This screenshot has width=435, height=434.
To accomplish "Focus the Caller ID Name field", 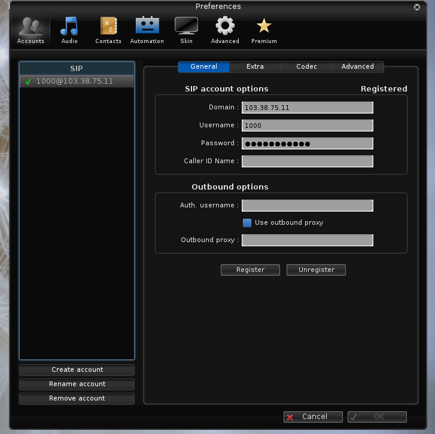I will tap(308, 161).
